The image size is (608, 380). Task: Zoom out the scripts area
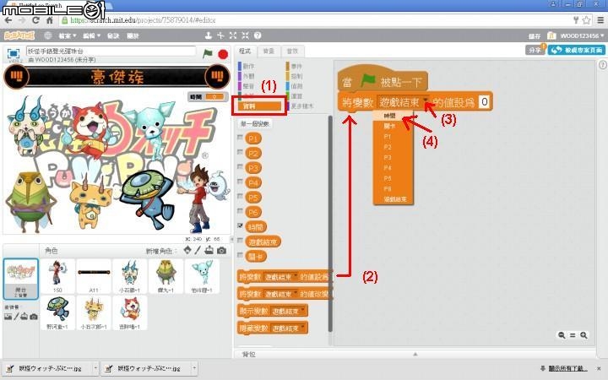(562, 335)
